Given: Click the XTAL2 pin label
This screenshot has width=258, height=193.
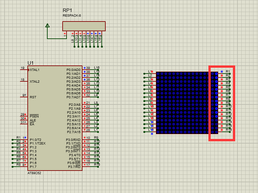Looking at the screenshot, I should click(35, 82).
